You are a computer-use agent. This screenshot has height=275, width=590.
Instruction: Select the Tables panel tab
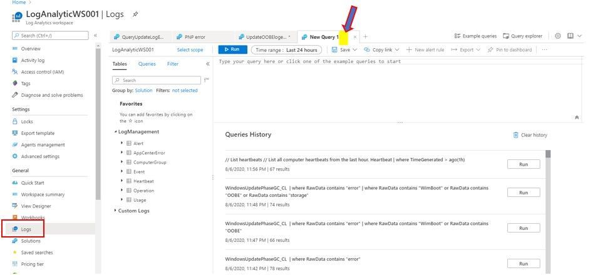point(119,64)
